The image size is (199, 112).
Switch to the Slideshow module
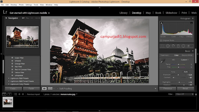[x=171, y=13]
